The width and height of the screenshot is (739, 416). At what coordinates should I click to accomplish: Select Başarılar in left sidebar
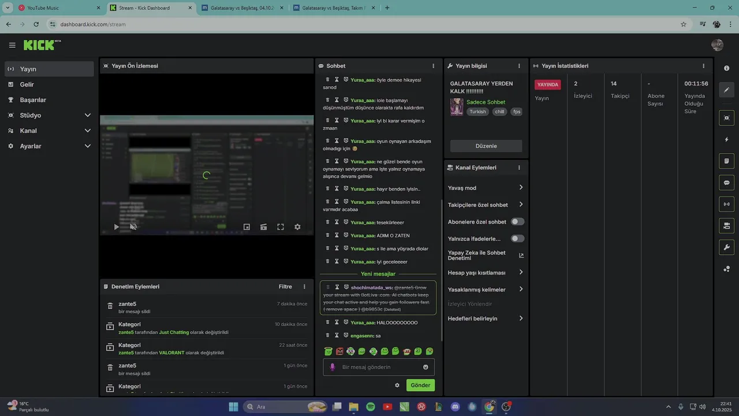(49, 100)
